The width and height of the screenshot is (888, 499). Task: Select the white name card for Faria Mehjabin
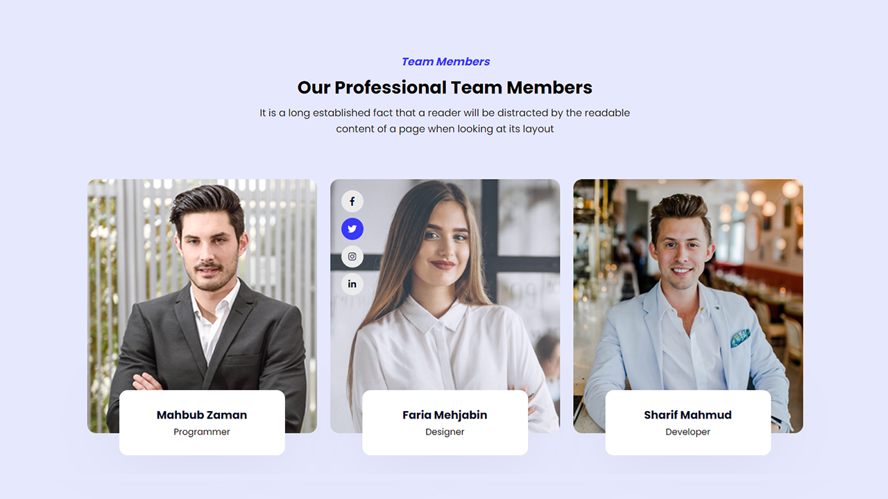point(445,423)
